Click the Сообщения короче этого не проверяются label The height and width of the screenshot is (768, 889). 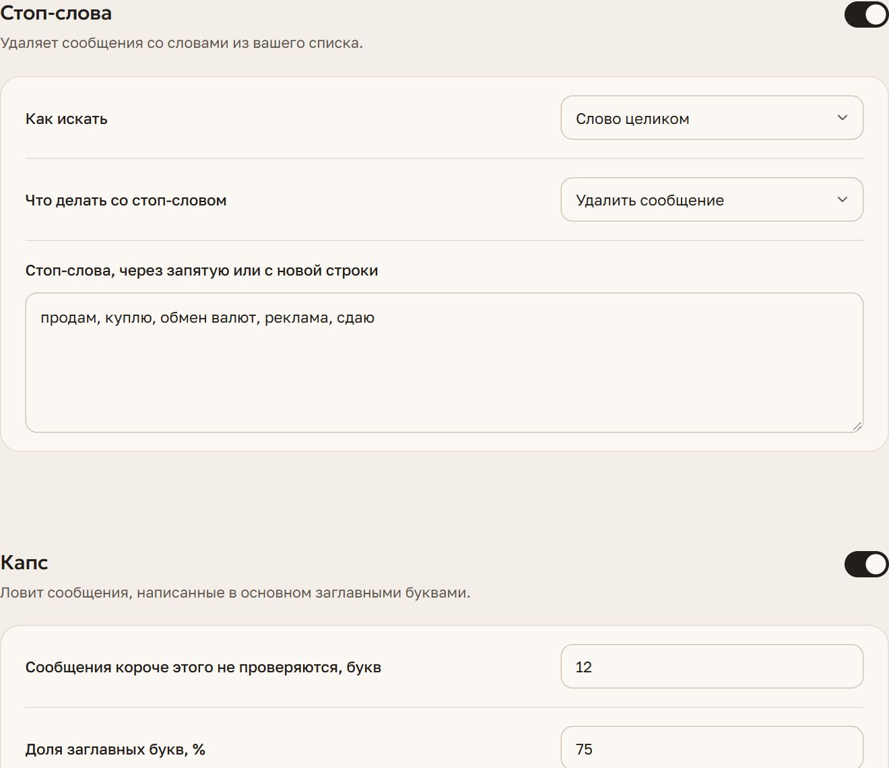pyautogui.click(x=203, y=668)
